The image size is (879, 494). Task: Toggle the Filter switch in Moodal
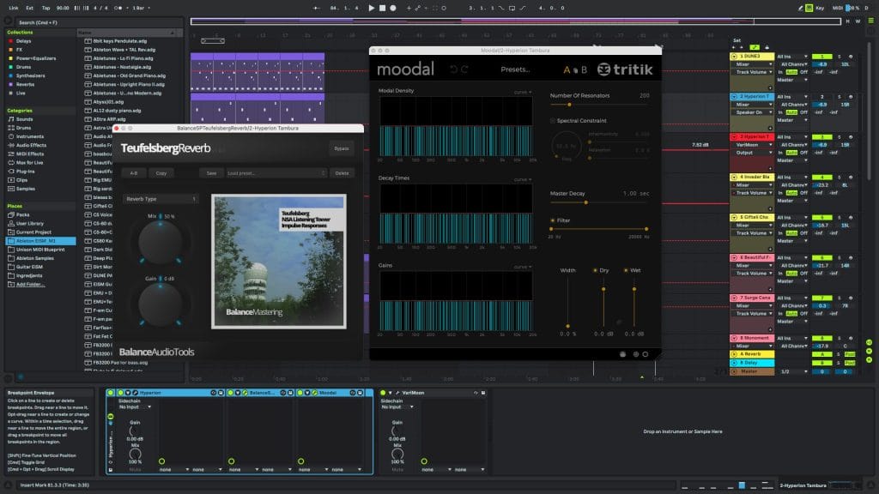(553, 220)
